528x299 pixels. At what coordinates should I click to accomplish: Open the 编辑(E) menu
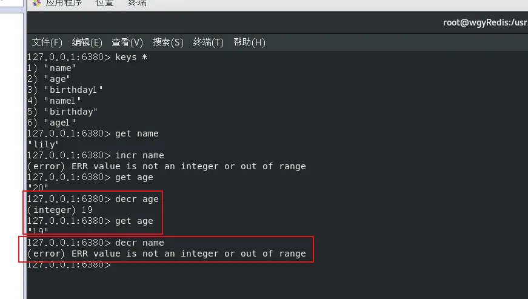(x=87, y=42)
